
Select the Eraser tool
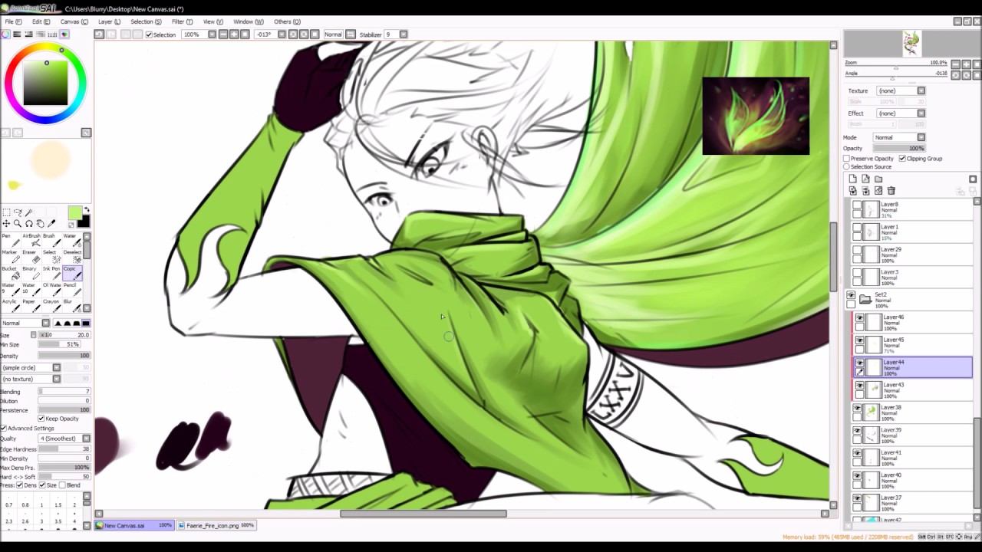click(x=31, y=258)
